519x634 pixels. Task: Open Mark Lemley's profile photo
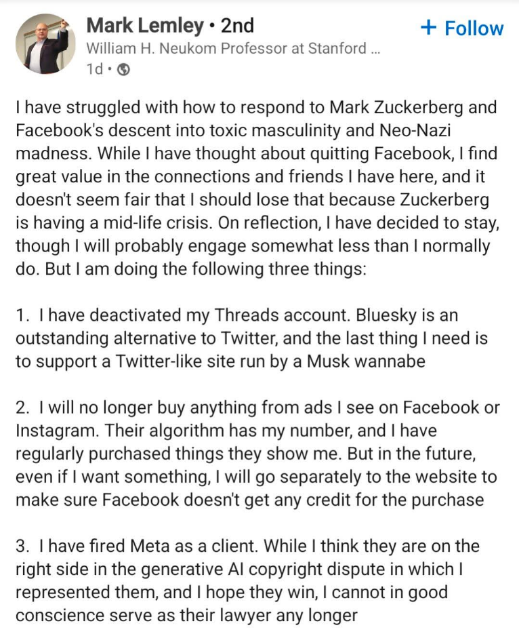[45, 44]
